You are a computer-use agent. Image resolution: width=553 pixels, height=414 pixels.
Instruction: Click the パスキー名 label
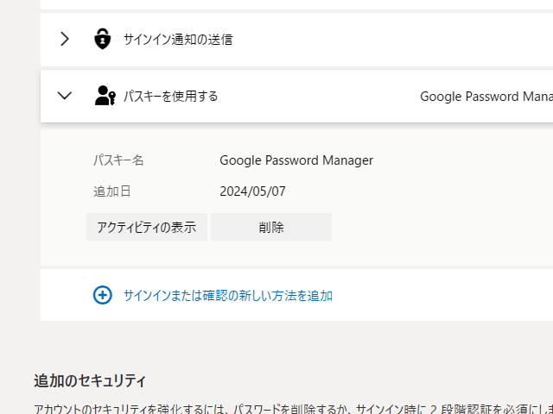pyautogui.click(x=118, y=160)
